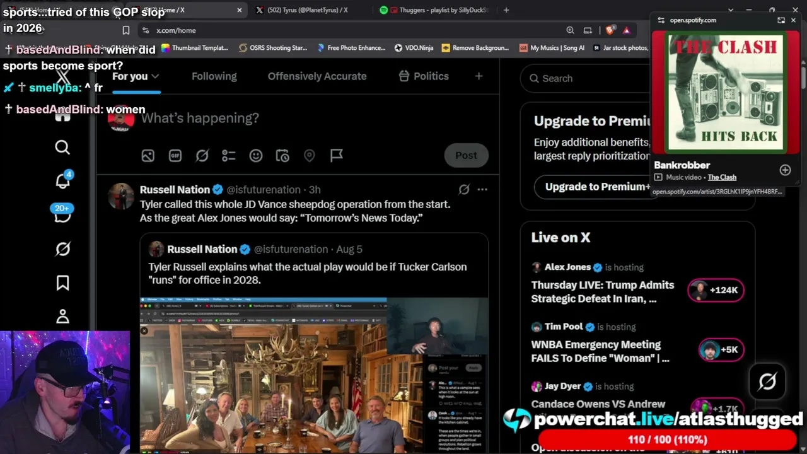Image resolution: width=807 pixels, height=454 pixels.
Task: Close the Spotify mini player
Action: [793, 20]
